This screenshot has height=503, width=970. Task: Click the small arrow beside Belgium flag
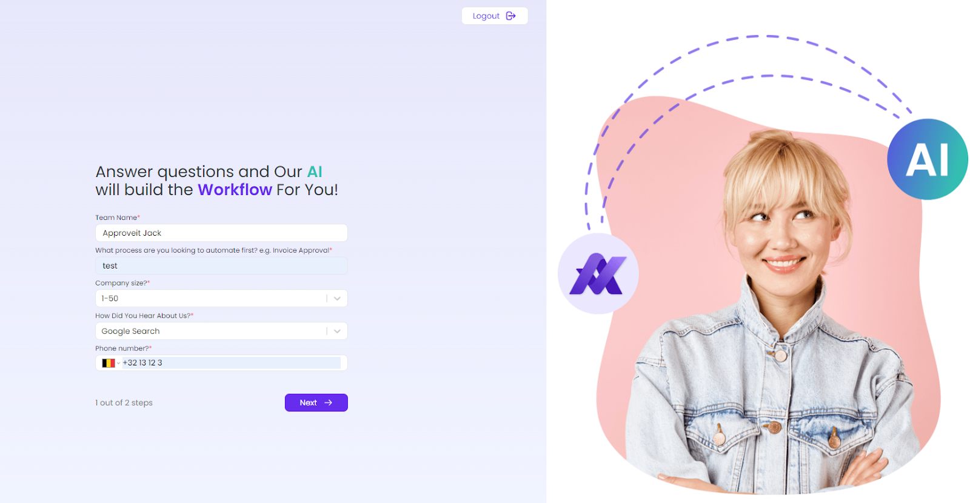118,363
